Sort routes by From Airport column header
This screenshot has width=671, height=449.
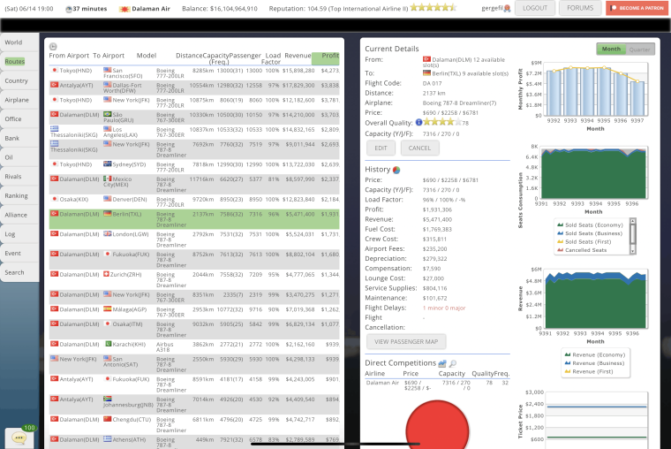(x=69, y=56)
